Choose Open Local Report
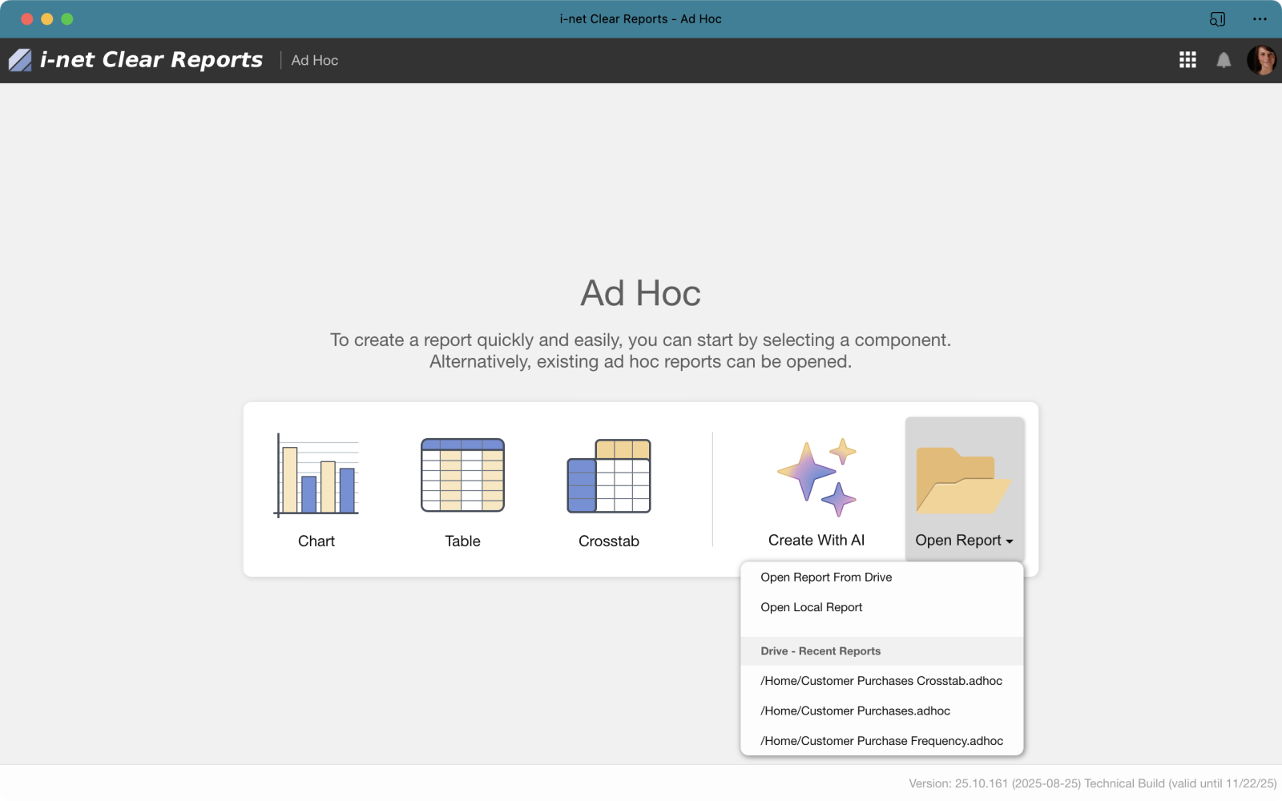1282x801 pixels. click(811, 607)
